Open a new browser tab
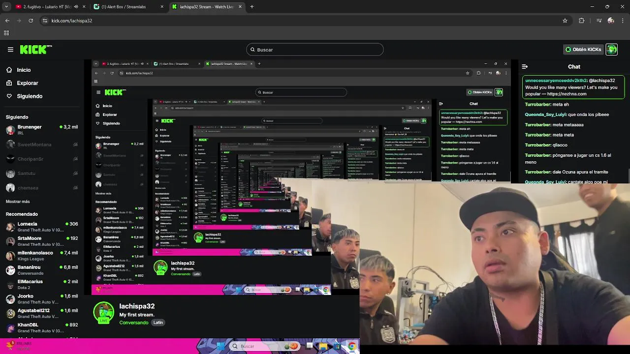This screenshot has height=354, width=630. (x=252, y=7)
